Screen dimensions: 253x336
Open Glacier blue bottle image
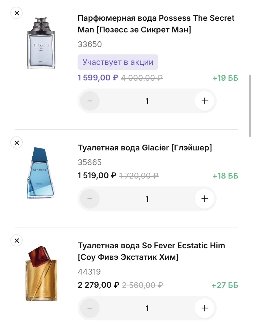(42, 173)
